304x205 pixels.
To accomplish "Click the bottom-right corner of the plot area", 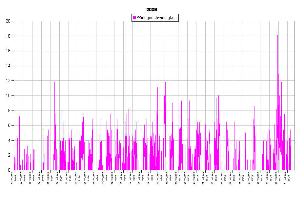I will tap(294, 170).
